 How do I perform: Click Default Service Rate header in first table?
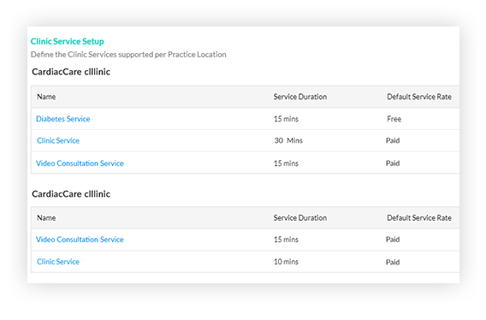pyautogui.click(x=419, y=97)
